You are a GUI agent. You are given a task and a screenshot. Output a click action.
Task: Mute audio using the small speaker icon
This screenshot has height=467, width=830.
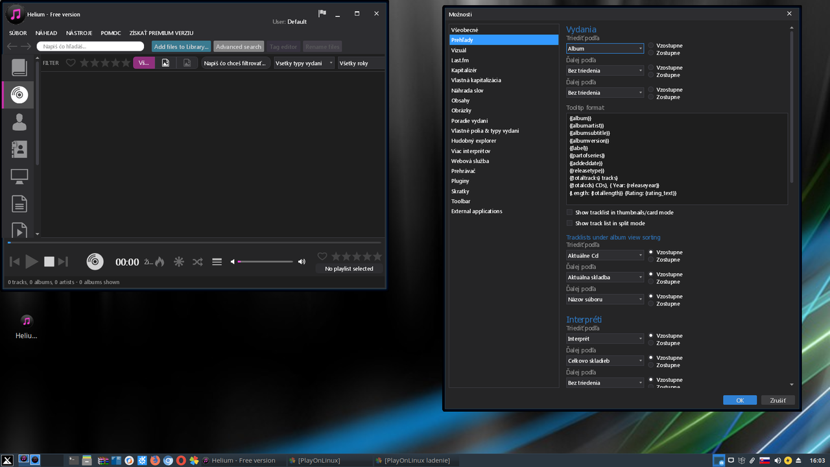point(233,262)
